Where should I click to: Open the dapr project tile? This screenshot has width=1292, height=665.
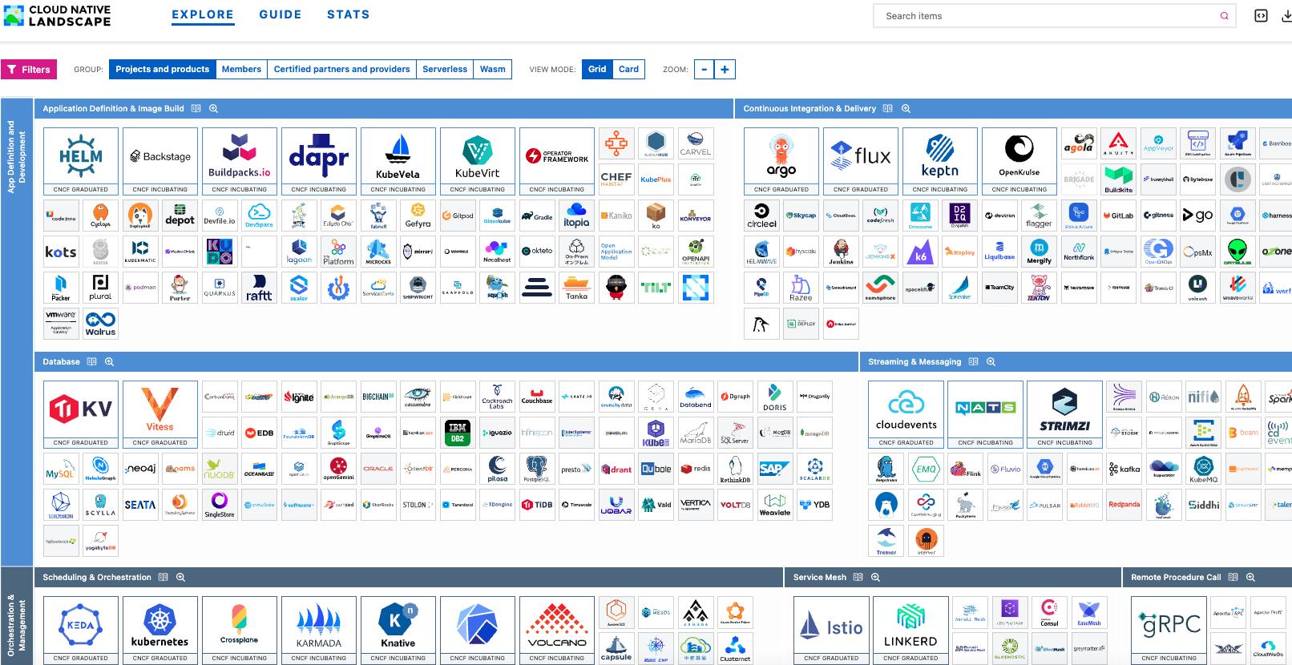(318, 161)
